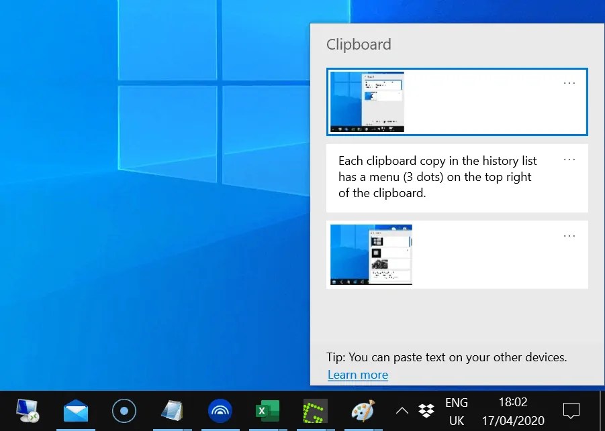
Task: Open Notepad from the taskbar
Action: coord(172,411)
